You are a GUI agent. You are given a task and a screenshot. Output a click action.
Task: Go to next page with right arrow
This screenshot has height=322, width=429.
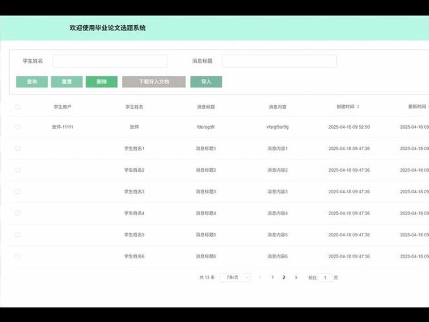296,277
